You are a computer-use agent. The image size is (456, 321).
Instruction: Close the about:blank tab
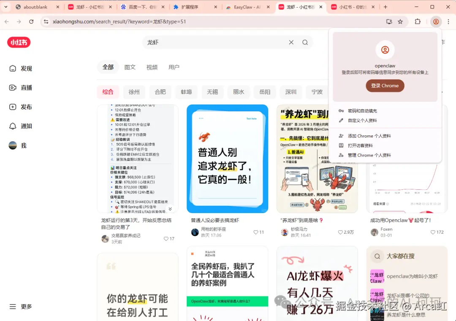(57, 7)
